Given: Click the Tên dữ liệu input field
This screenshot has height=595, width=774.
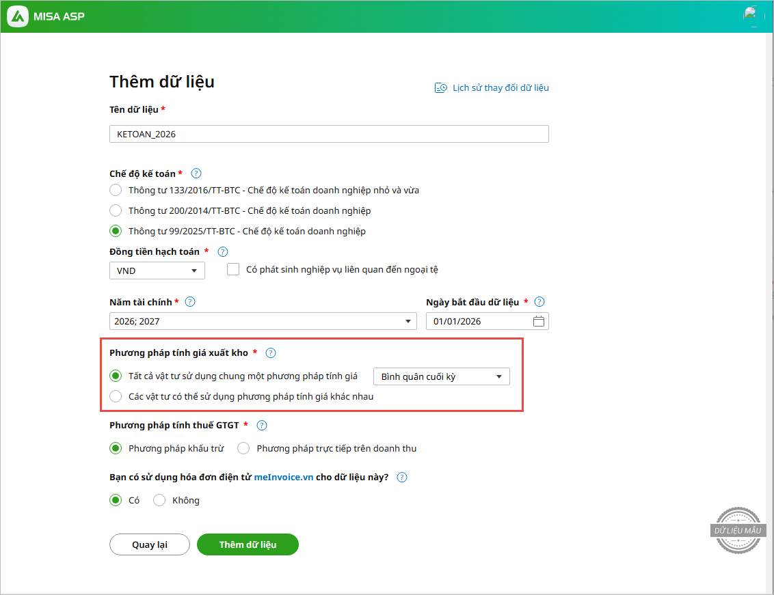Looking at the screenshot, I should click(x=328, y=135).
